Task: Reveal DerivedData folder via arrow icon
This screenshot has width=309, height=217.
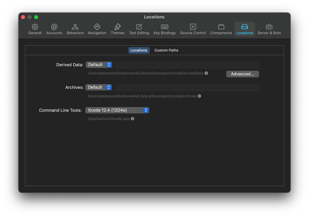Action: (206, 73)
